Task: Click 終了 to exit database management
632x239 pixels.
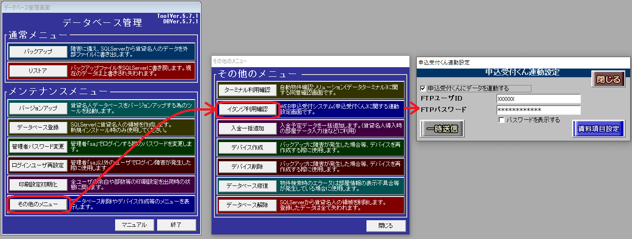Action: [176, 225]
